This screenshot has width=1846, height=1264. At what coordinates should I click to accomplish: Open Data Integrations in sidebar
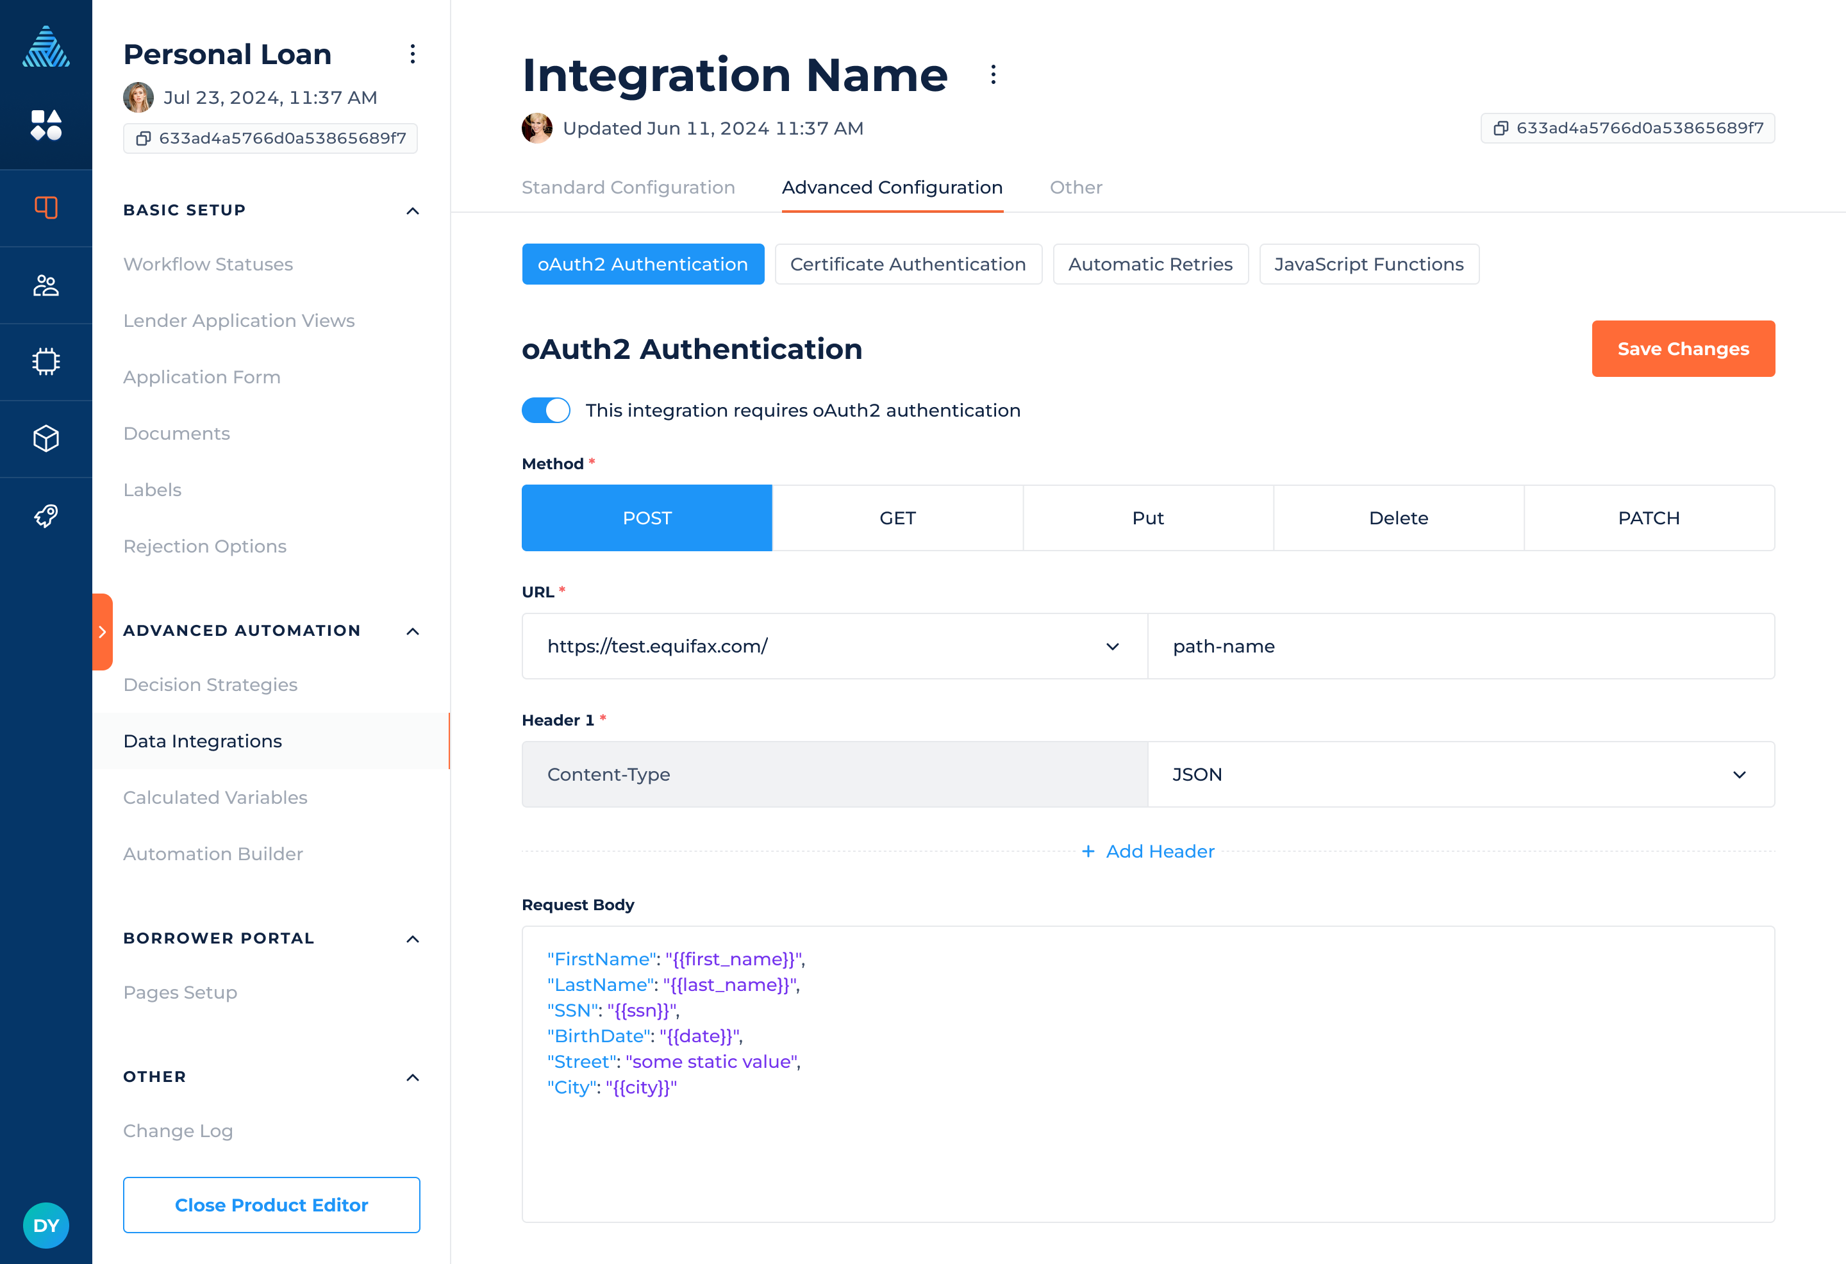(271, 741)
